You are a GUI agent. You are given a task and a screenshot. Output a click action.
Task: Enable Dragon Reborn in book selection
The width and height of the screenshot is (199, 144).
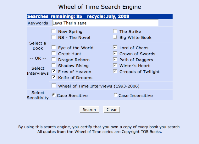coord(54,59)
